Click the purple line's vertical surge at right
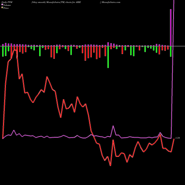The height and width of the screenshot is (185, 185). pos(172,69)
